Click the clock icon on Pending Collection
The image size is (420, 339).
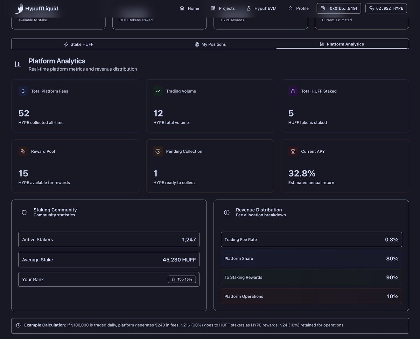[x=158, y=151]
